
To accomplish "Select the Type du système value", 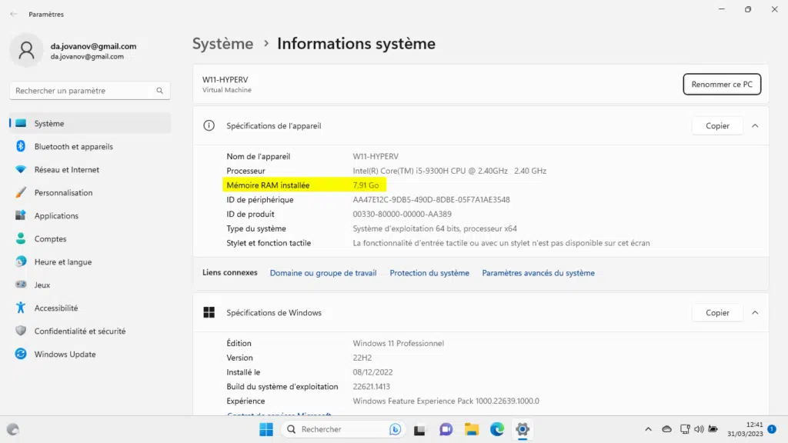I will [x=435, y=228].
